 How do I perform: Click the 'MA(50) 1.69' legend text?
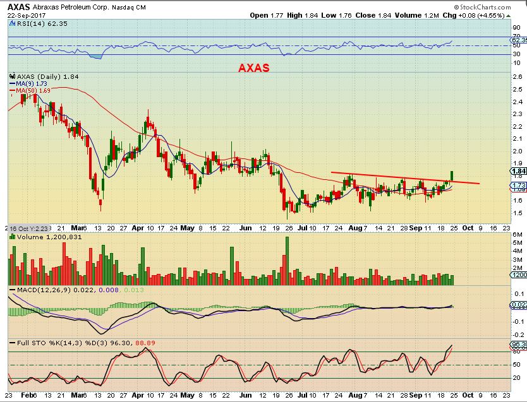[x=33, y=91]
